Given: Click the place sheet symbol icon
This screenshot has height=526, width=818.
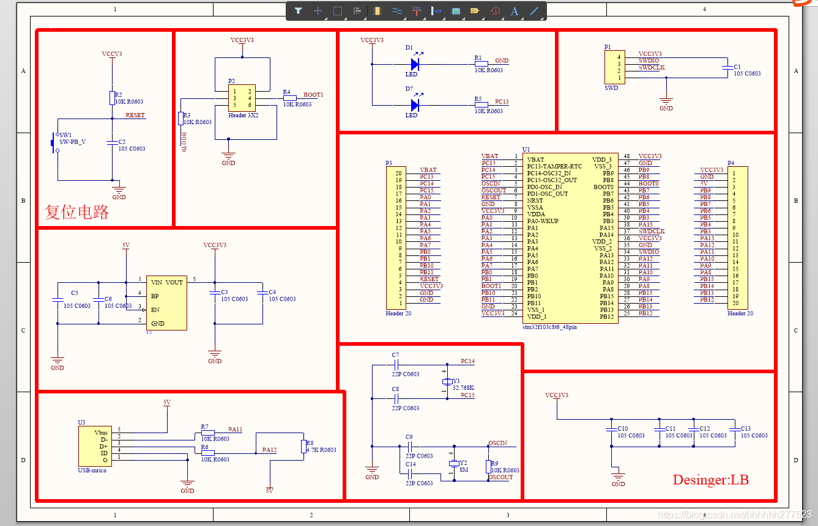Looking at the screenshot, I should coord(456,10).
